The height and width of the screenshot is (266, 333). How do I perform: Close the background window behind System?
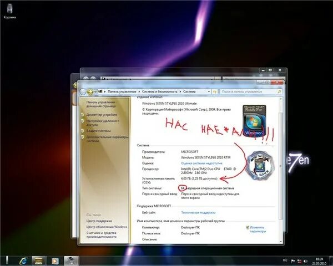click(x=280, y=70)
